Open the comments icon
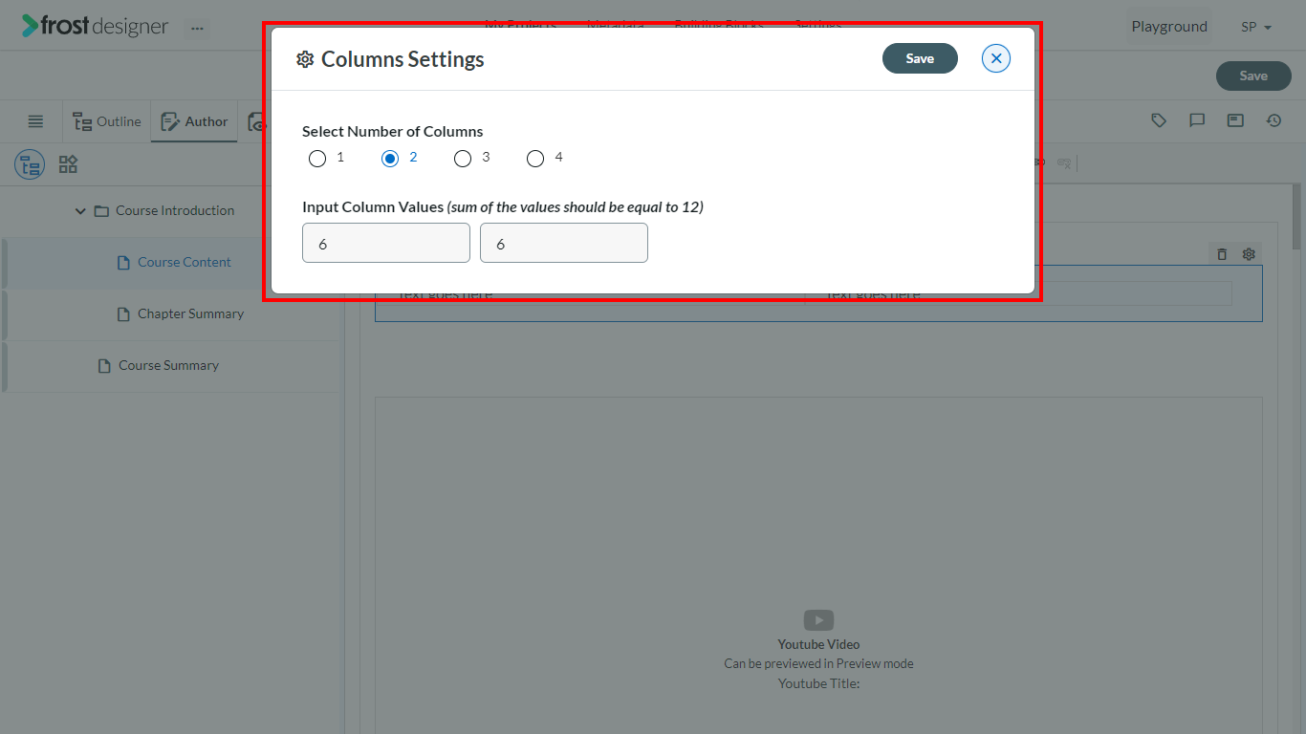Image resolution: width=1306 pixels, height=734 pixels. pos(1197,120)
